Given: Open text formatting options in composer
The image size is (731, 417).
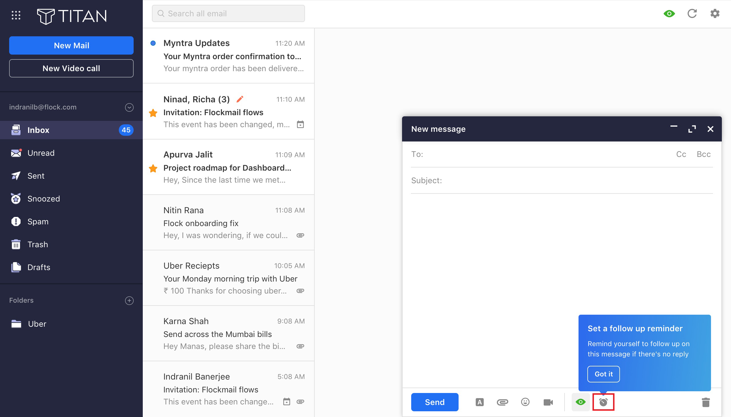Looking at the screenshot, I should 479,402.
